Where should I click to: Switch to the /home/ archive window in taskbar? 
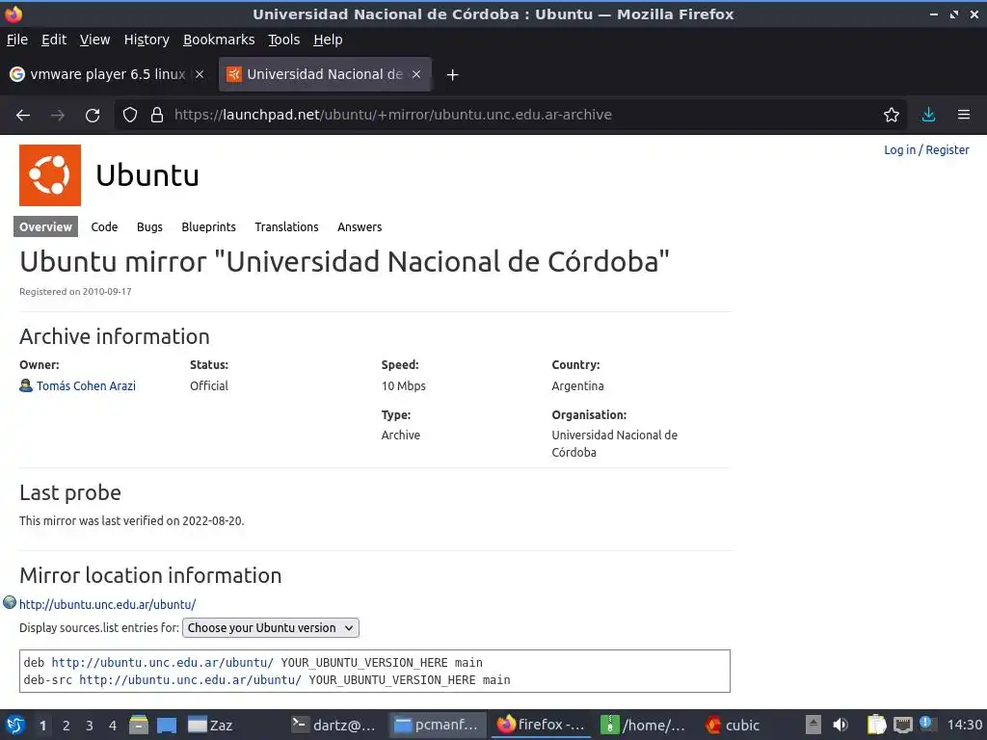click(642, 725)
